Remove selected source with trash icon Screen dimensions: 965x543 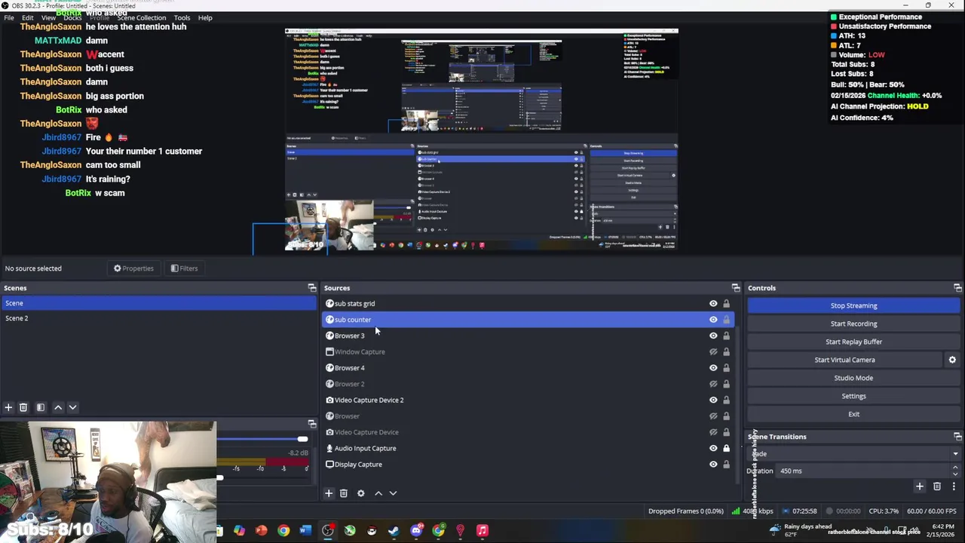click(344, 493)
